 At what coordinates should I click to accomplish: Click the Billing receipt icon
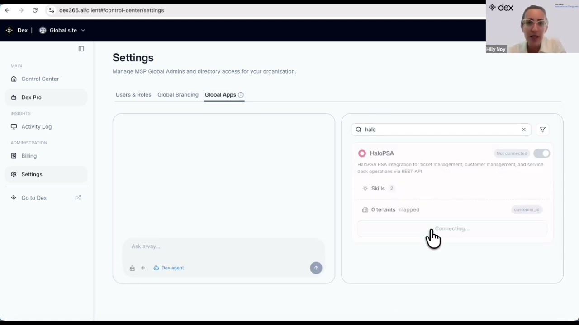[14, 156]
